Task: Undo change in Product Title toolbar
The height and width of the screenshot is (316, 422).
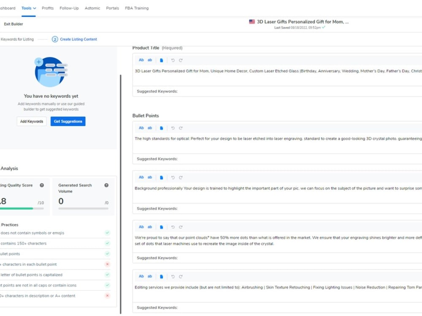Action: 173,60
